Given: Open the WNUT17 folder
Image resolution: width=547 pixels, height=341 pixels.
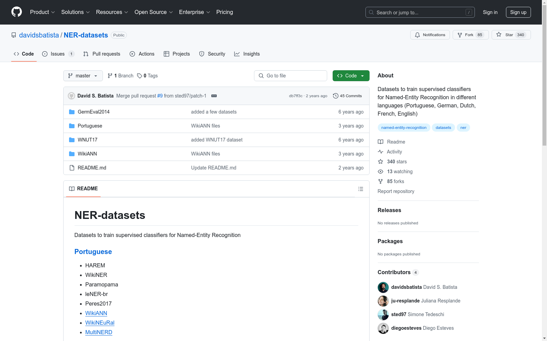Looking at the screenshot, I should (88, 140).
